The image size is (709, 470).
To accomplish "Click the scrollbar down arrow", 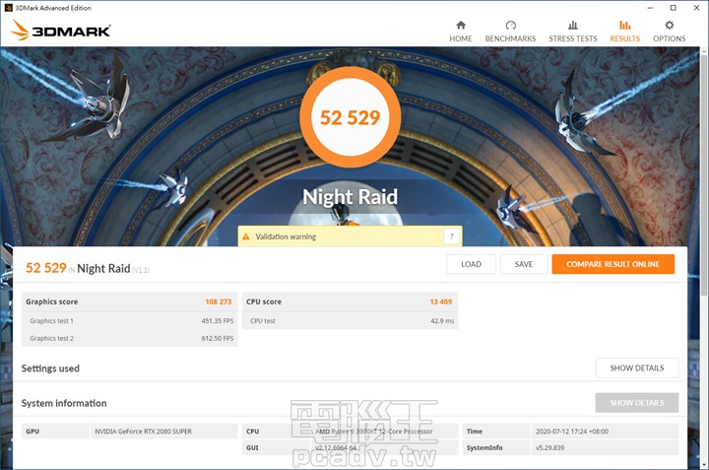I will coord(702,463).
